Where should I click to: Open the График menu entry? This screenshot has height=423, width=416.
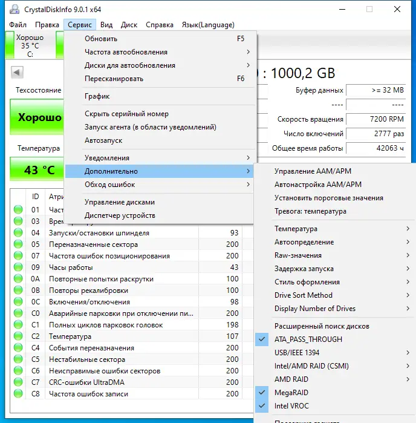(x=159, y=96)
